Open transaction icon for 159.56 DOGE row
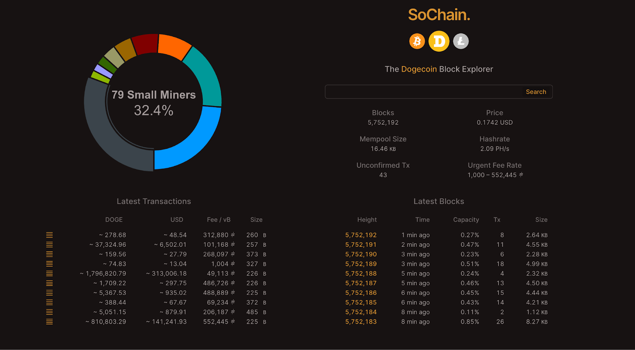The height and width of the screenshot is (350, 635). click(x=49, y=254)
